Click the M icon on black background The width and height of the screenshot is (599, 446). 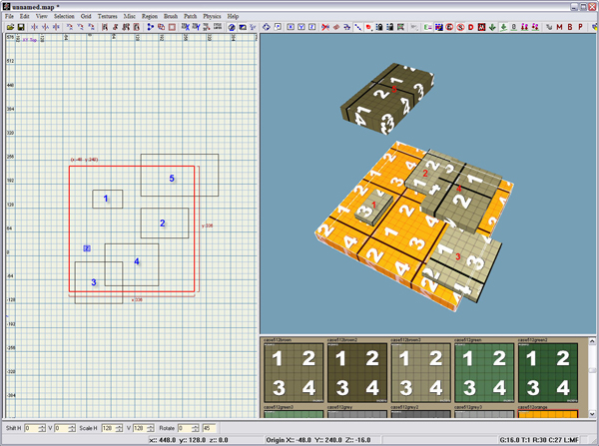pos(481,27)
